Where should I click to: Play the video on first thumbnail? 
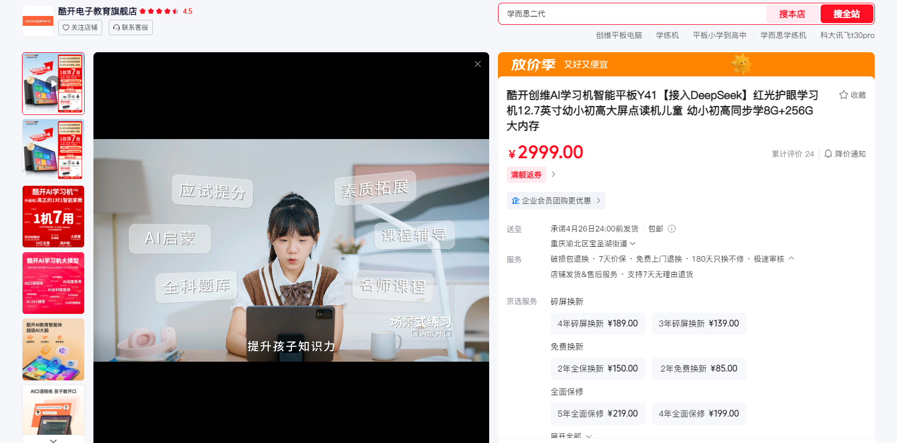[x=53, y=84]
